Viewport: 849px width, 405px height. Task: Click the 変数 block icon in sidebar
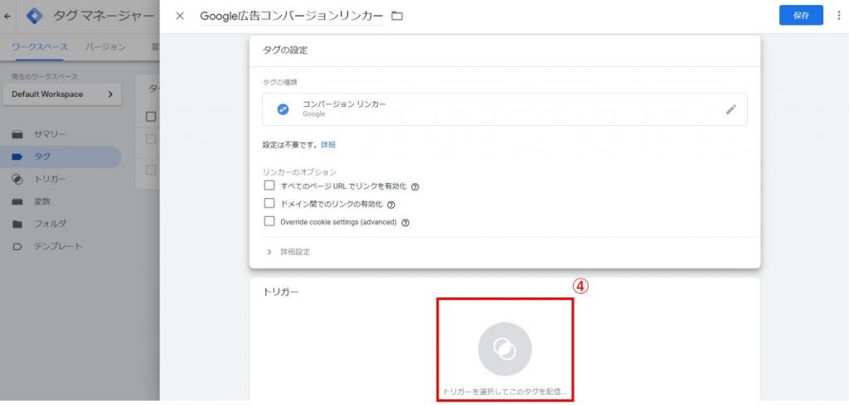[17, 202]
